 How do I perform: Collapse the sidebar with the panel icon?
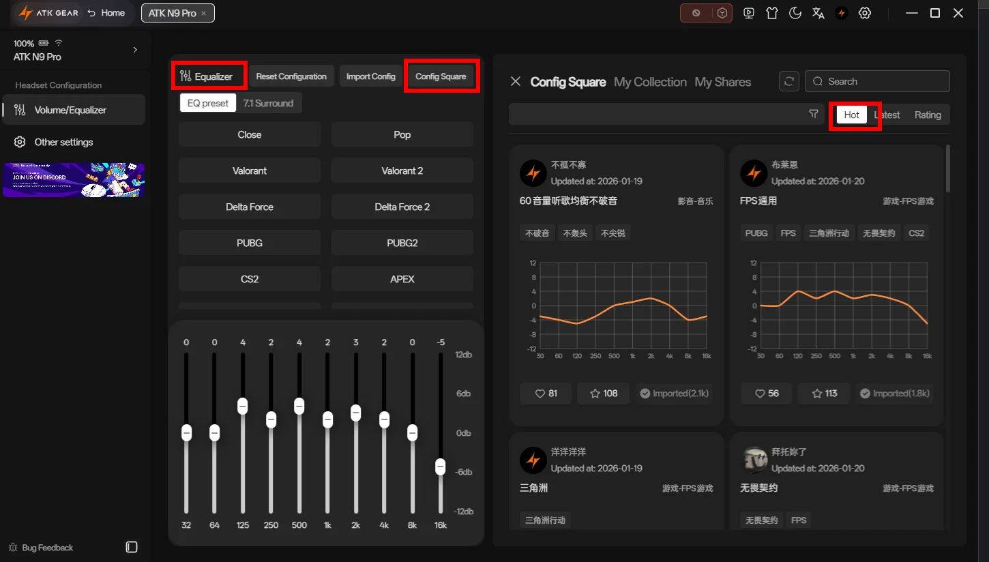(x=132, y=547)
